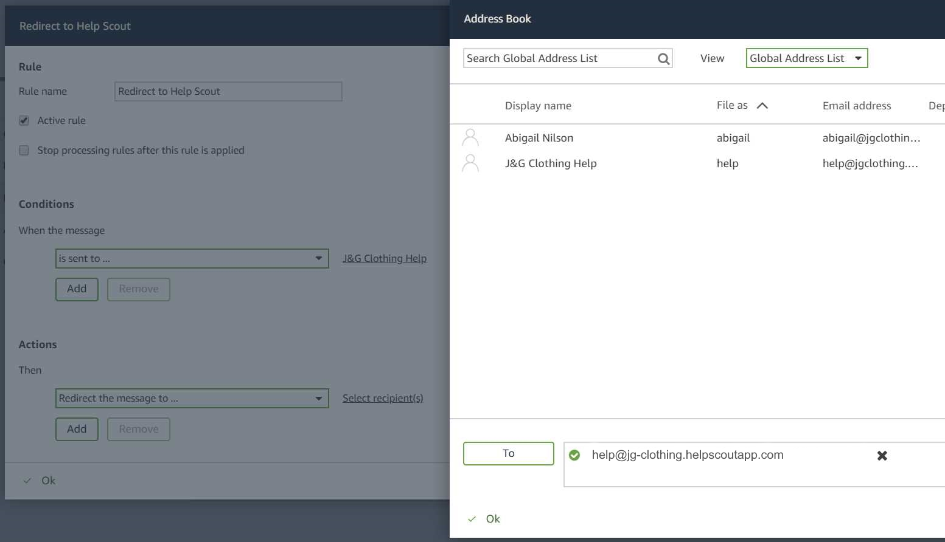Sort by Email address column header
The height and width of the screenshot is (542, 945).
[856, 106]
